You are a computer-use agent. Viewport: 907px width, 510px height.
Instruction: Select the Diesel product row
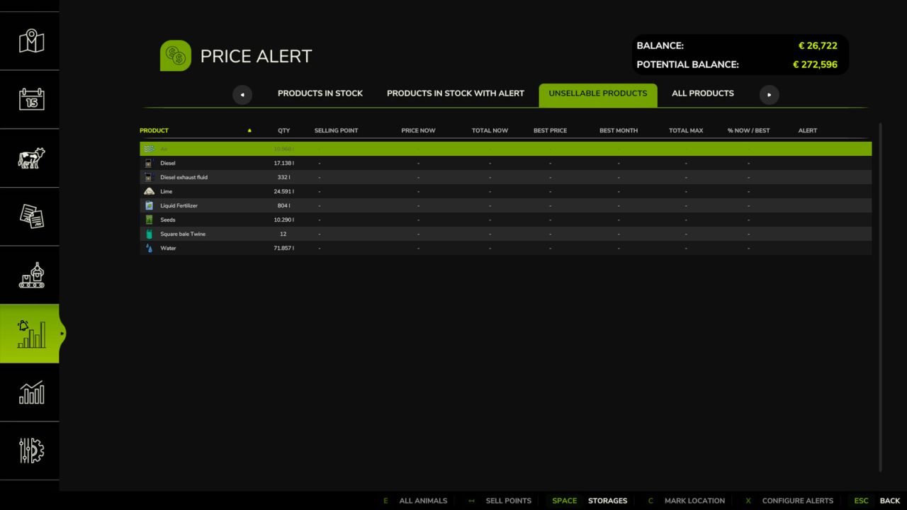tap(505, 163)
